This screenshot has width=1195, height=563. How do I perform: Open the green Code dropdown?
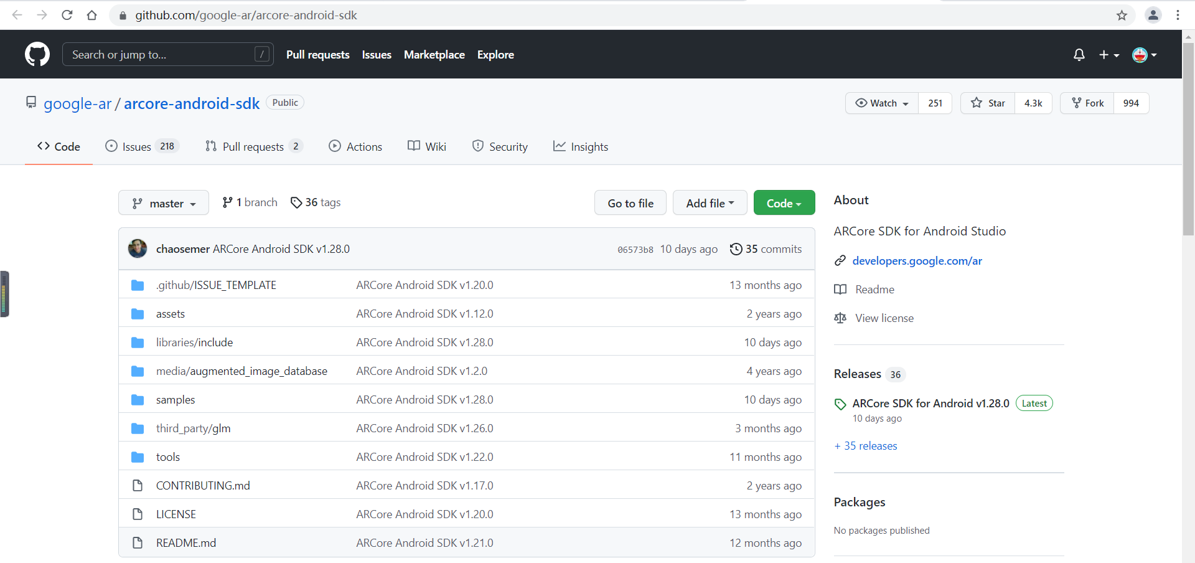(784, 203)
